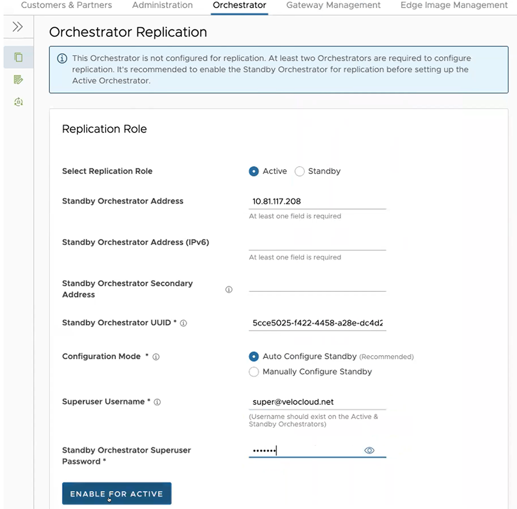Click info icon next to Configuration Mode
517x509 pixels.
tap(156, 357)
